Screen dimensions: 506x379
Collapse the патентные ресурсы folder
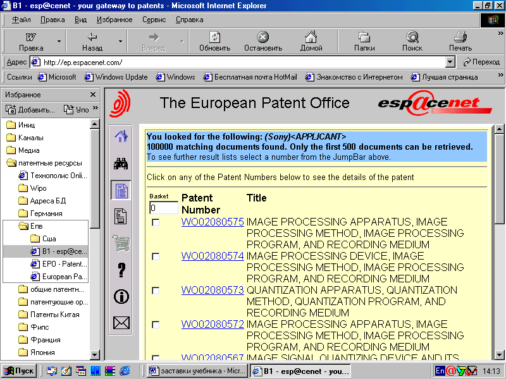pos(44,163)
